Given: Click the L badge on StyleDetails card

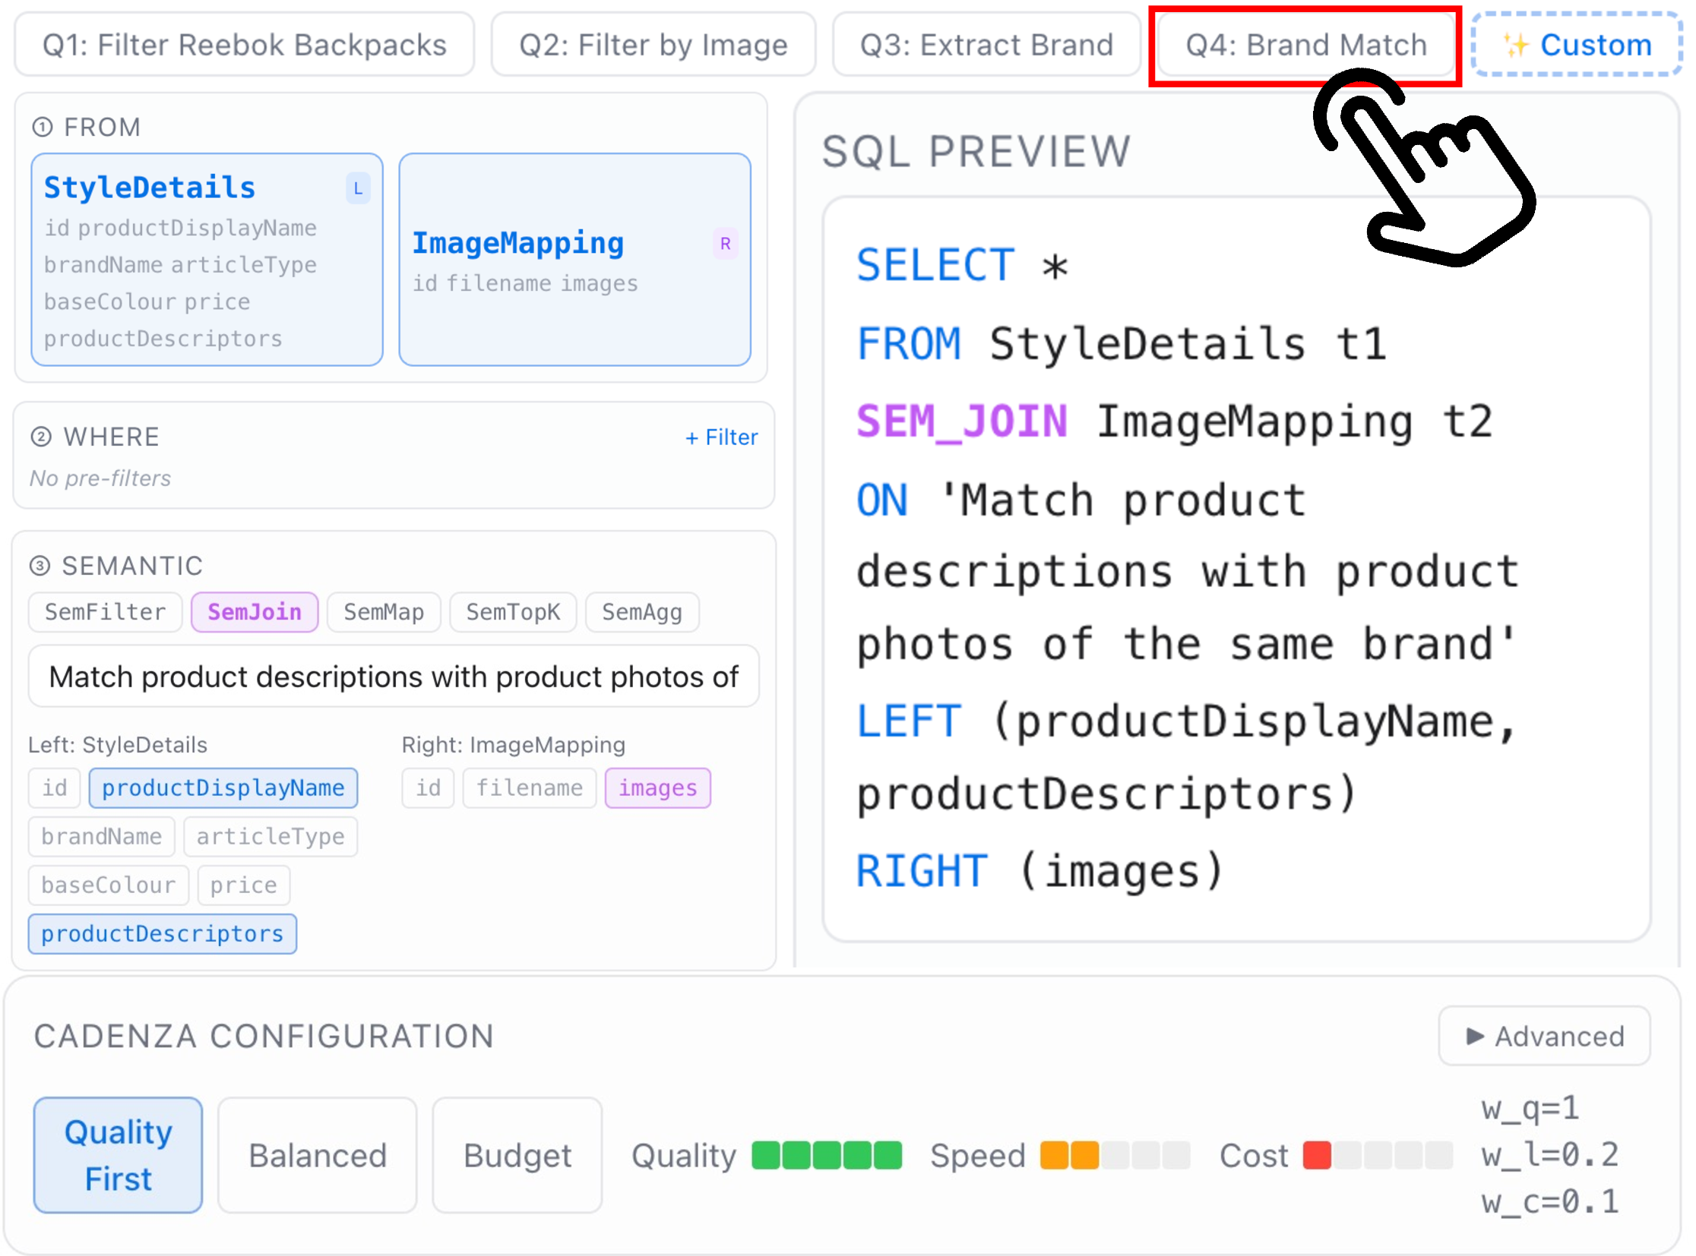Looking at the screenshot, I should click(358, 188).
